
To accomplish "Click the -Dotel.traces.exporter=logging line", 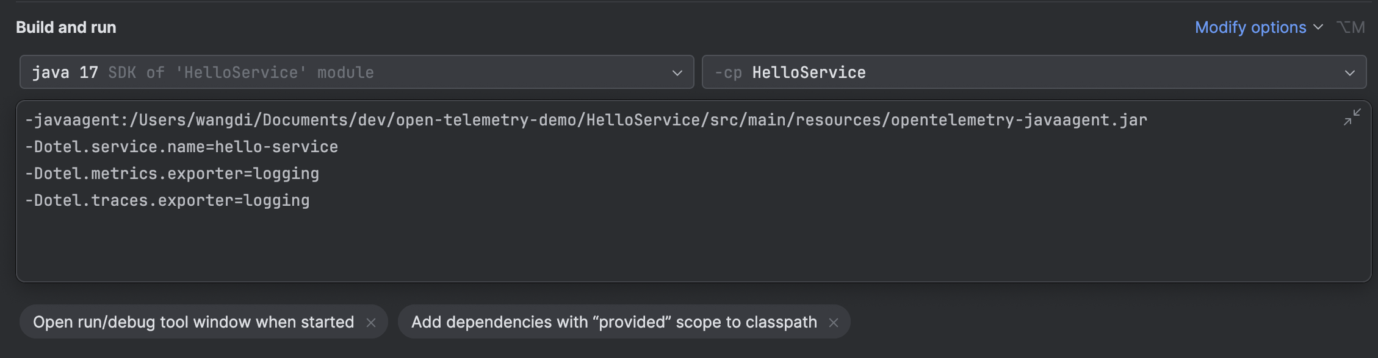I will (167, 200).
